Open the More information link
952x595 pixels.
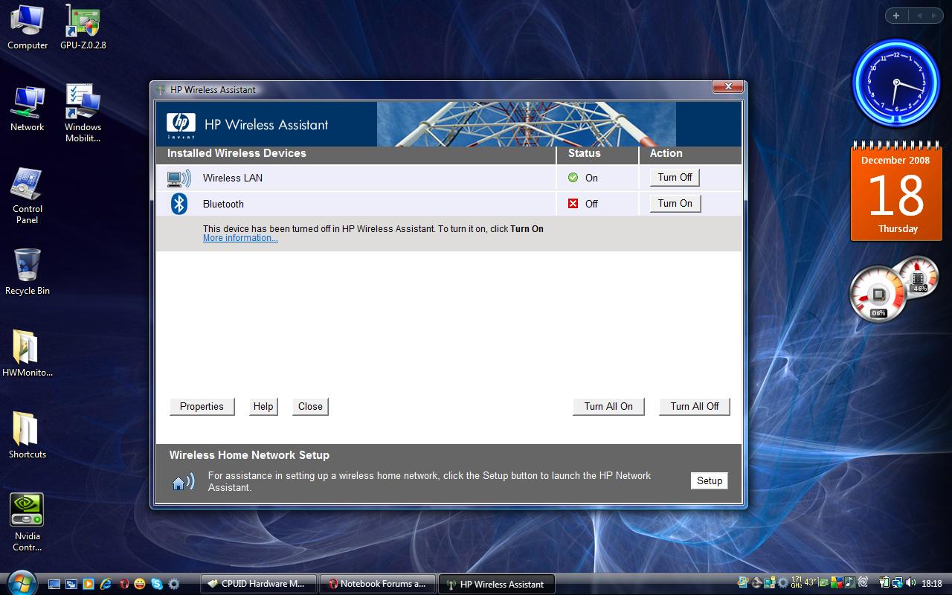(x=240, y=238)
